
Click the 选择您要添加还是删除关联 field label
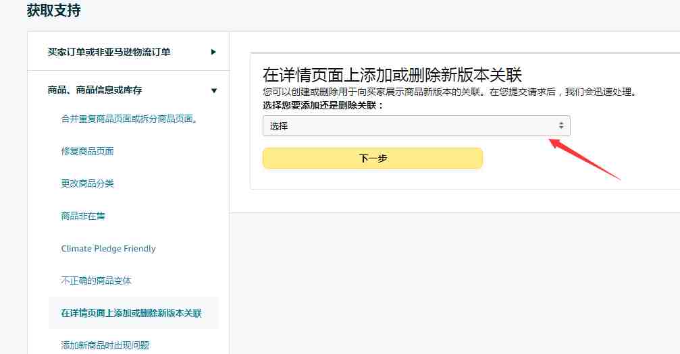(x=323, y=105)
